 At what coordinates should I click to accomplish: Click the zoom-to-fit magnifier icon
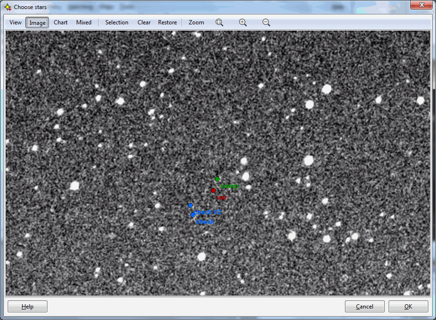(x=219, y=22)
